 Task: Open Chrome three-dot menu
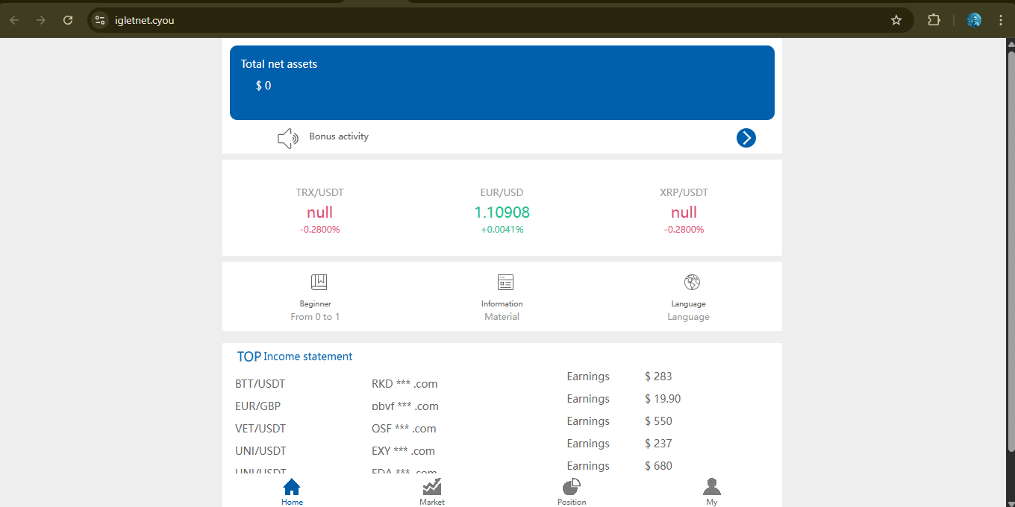tap(1001, 20)
